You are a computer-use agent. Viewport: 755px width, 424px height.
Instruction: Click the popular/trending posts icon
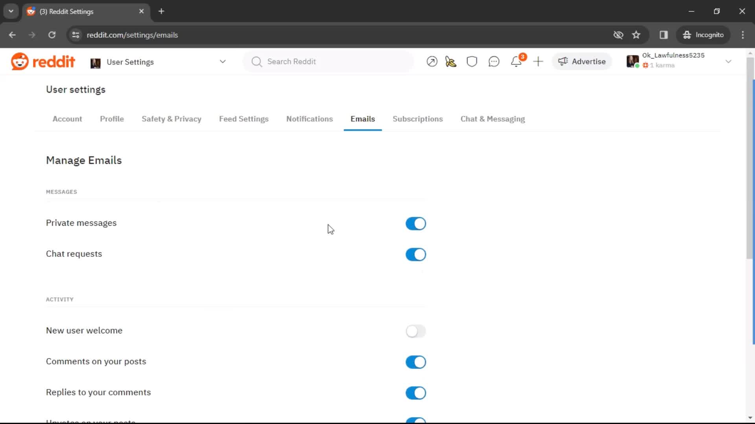pyautogui.click(x=432, y=62)
